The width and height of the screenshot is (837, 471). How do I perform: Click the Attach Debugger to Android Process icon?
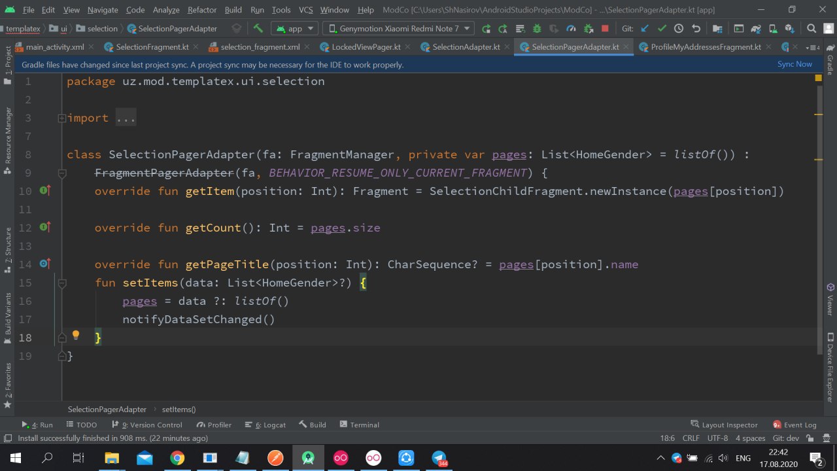click(588, 29)
